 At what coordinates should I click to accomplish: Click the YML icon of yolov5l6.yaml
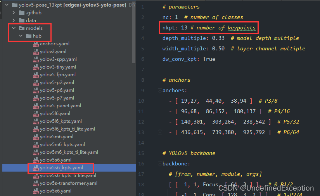tap(36, 113)
